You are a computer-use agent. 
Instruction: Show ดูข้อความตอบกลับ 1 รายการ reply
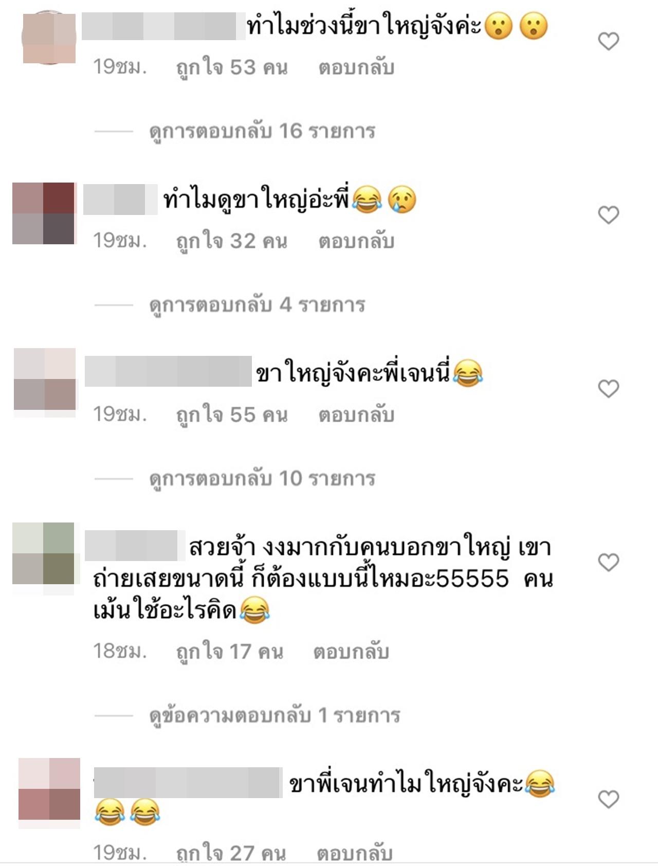[x=275, y=715]
